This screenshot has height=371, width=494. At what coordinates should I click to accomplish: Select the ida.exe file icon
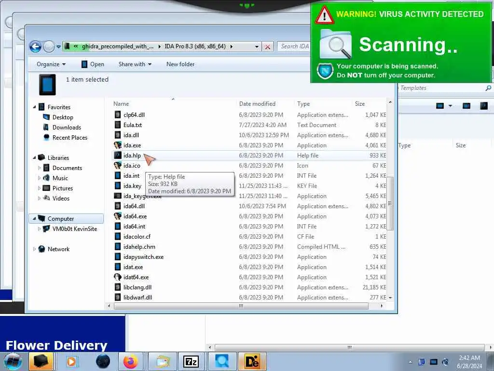tap(118, 145)
